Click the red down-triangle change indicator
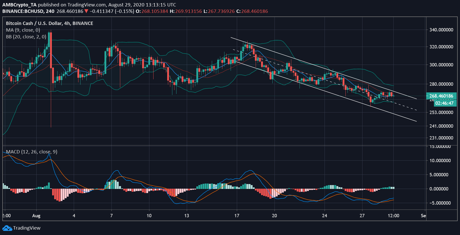The image size is (460, 235). pos(86,11)
